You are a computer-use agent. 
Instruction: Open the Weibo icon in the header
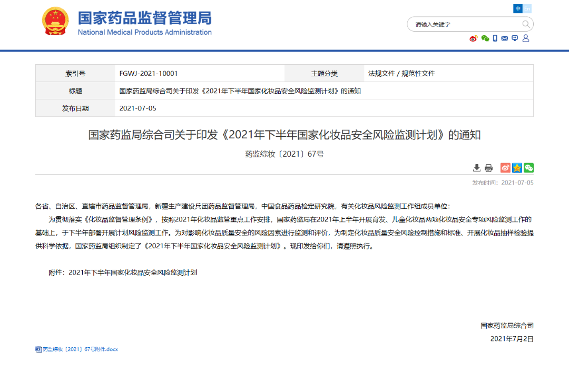(473, 38)
